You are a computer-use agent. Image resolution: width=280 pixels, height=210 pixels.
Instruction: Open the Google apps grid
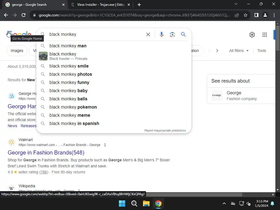(265, 35)
